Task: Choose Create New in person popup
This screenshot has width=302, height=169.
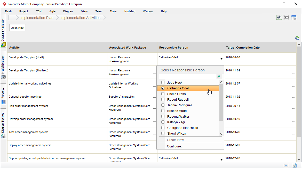Action: pos(176,140)
